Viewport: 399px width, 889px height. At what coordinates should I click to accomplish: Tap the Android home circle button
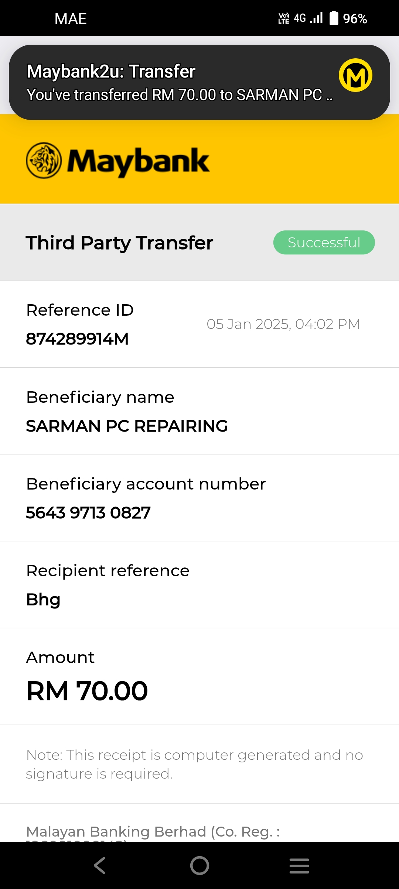point(199,865)
